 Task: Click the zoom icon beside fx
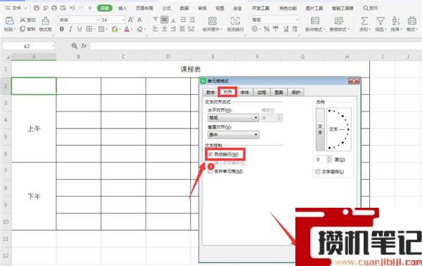75,46
